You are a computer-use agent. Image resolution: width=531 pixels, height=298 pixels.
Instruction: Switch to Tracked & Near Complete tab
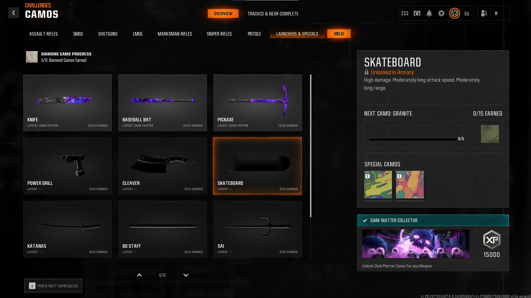pos(273,14)
